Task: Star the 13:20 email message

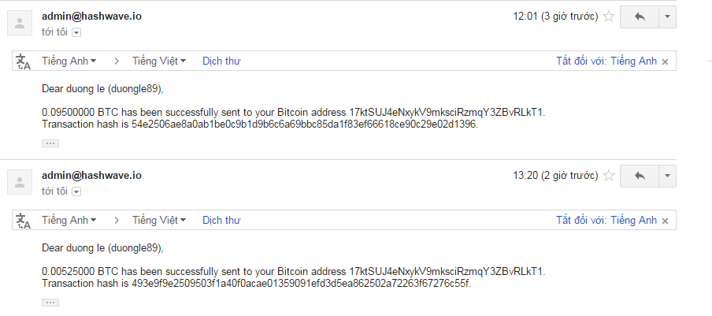Action: (608, 175)
